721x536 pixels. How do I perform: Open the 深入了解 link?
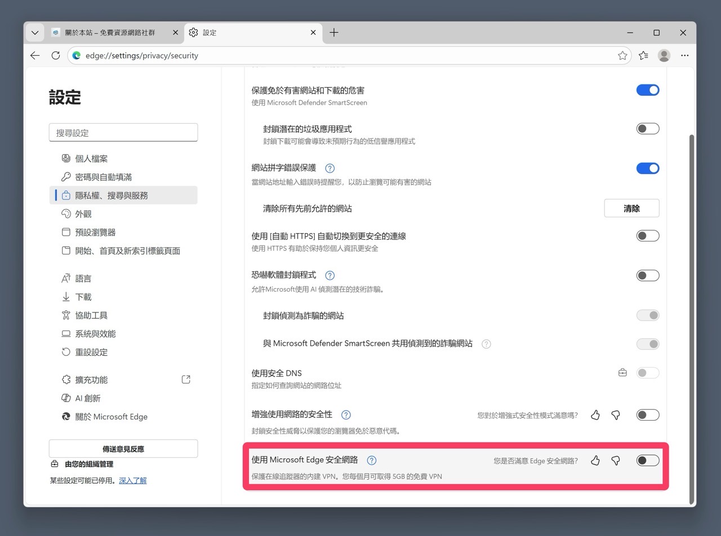click(x=133, y=480)
